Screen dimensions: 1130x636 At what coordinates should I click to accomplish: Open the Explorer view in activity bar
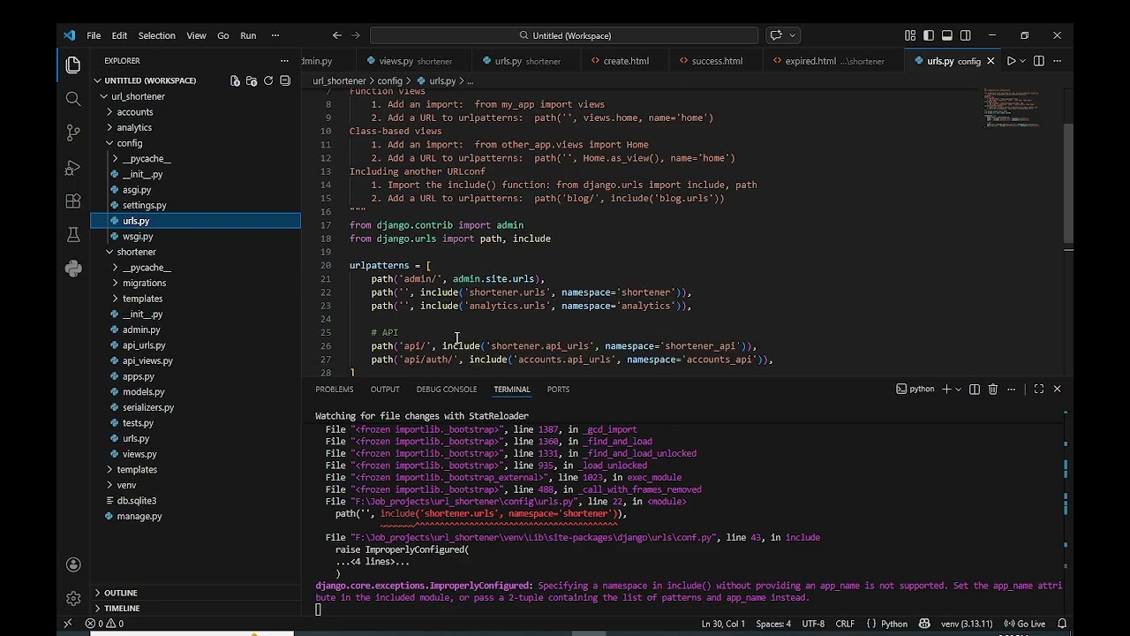pos(73,64)
